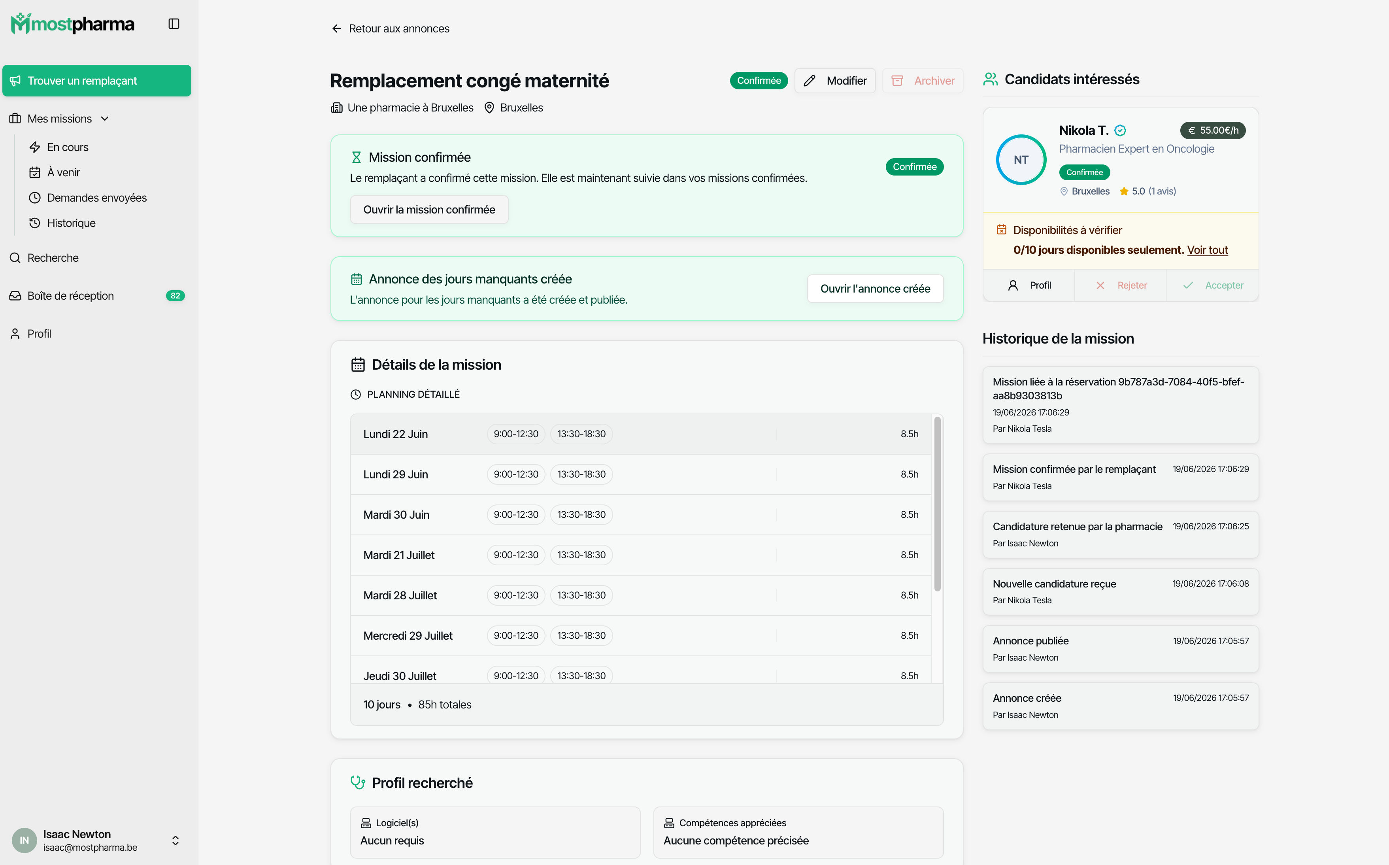Click the history icon for Historique

(x=35, y=223)
